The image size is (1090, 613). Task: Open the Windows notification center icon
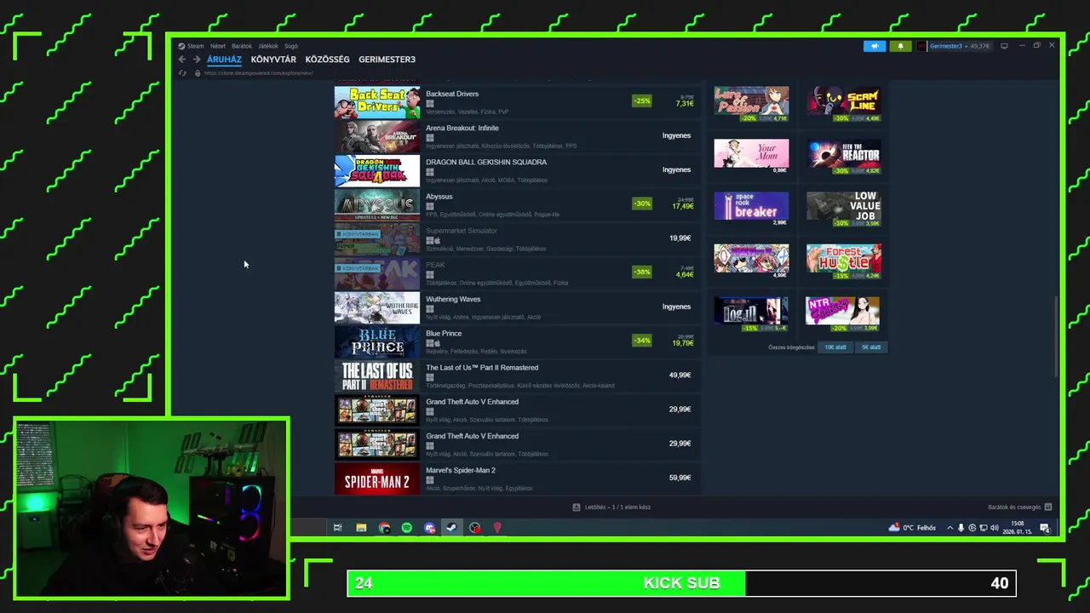[1045, 529]
